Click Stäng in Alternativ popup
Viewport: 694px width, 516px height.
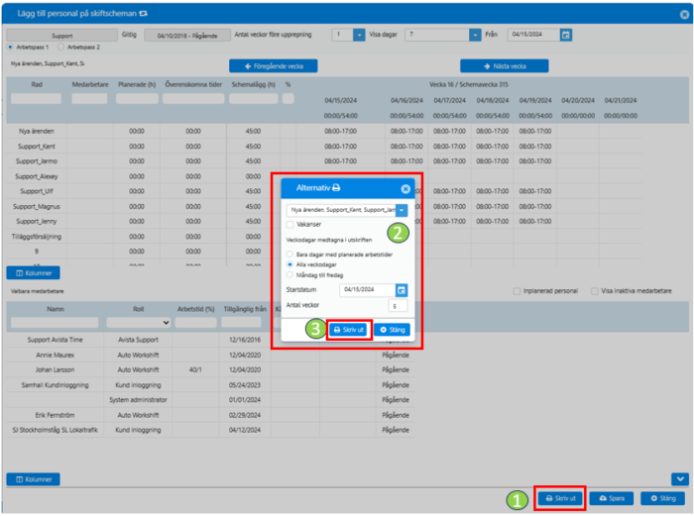pos(393,330)
